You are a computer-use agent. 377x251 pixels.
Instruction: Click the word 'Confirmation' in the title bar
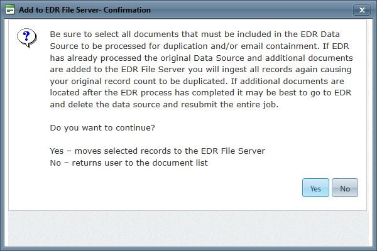pyautogui.click(x=127, y=10)
